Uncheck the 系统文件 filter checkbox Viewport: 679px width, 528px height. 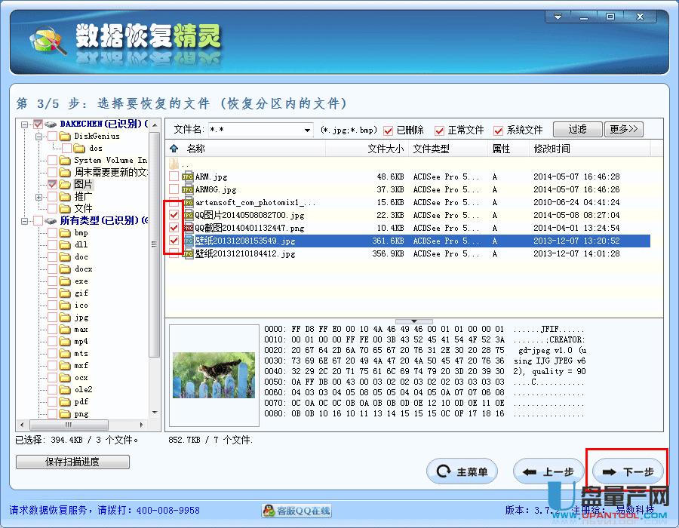(497, 129)
